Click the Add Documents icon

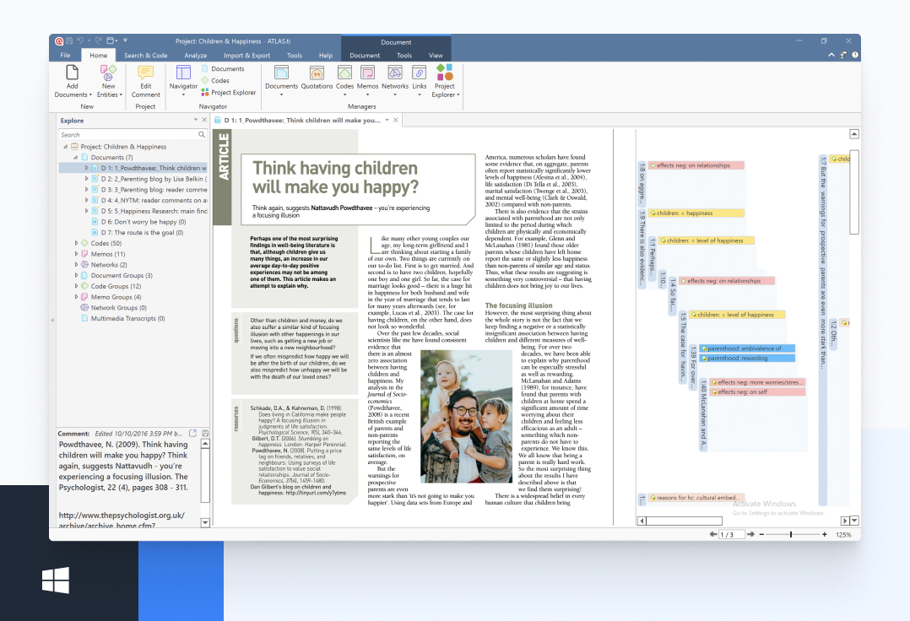pos(72,74)
